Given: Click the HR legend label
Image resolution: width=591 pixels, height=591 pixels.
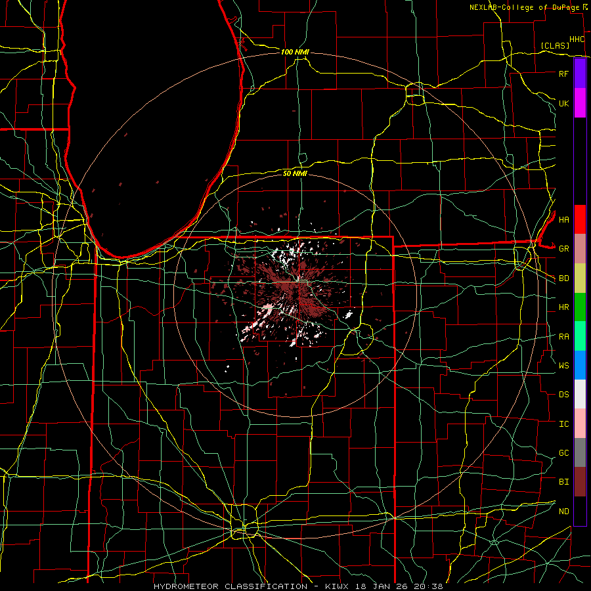Looking at the screenshot, I should 564,307.
